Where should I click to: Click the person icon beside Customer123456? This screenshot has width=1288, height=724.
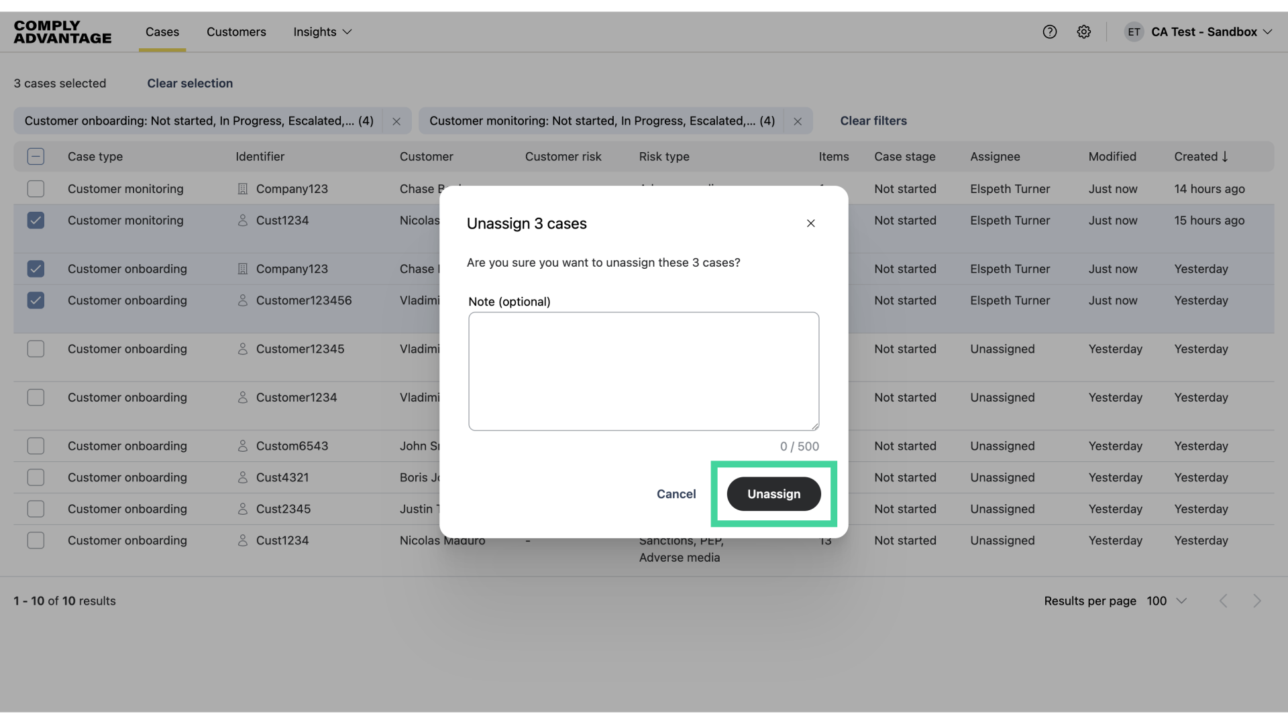pyautogui.click(x=243, y=300)
